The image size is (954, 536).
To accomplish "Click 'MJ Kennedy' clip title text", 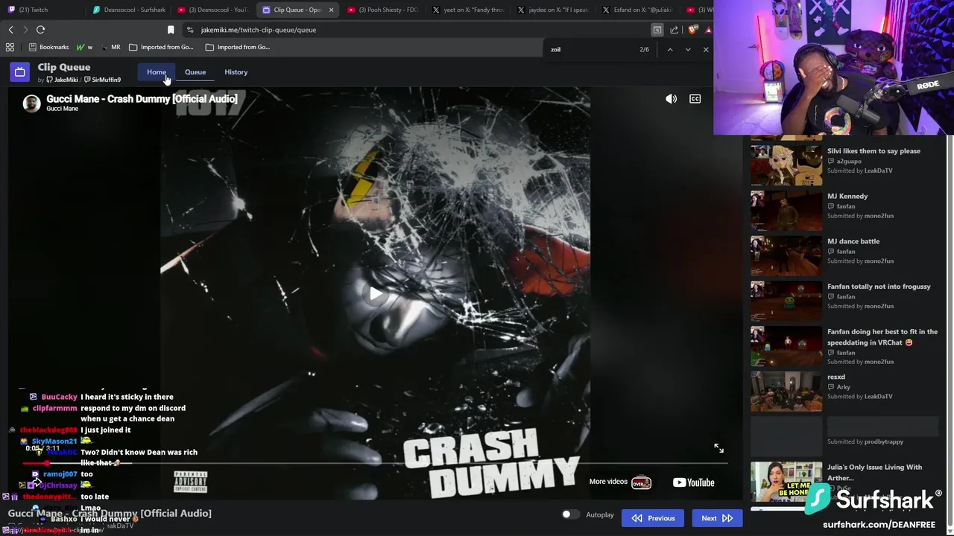I will [847, 196].
